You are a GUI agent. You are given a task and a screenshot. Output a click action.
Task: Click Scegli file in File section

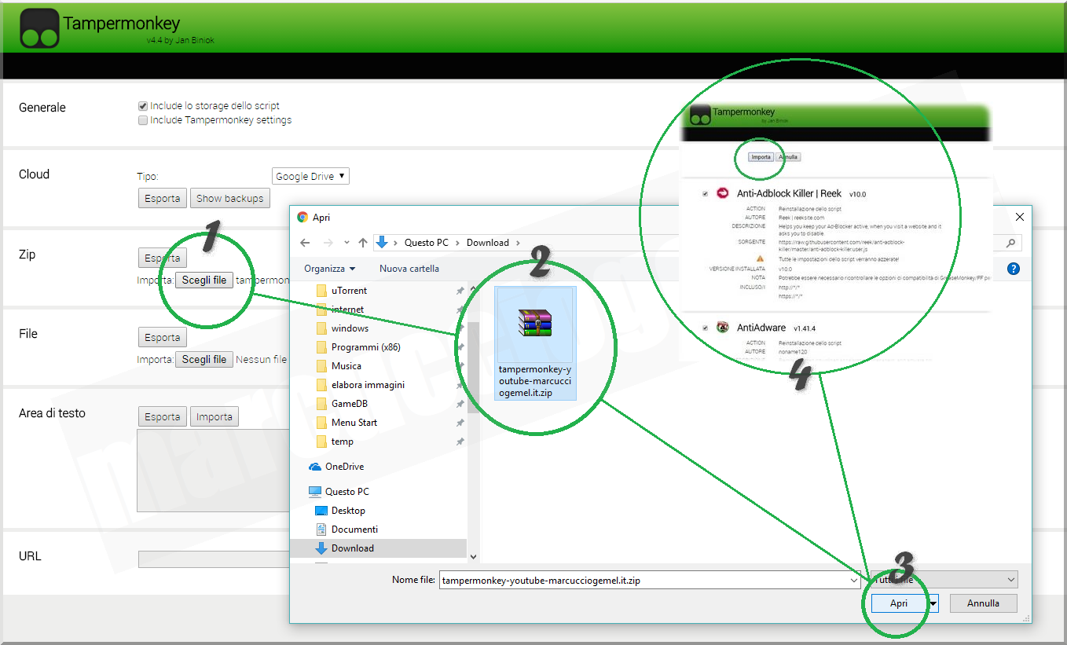pos(204,359)
